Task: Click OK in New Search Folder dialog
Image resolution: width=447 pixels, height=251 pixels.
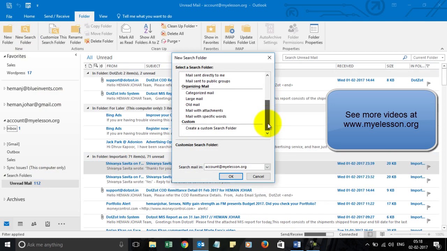Action: click(231, 176)
